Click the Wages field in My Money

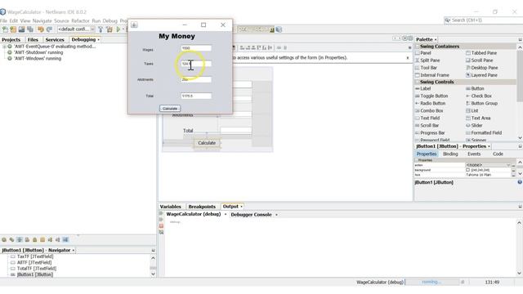[x=196, y=48]
